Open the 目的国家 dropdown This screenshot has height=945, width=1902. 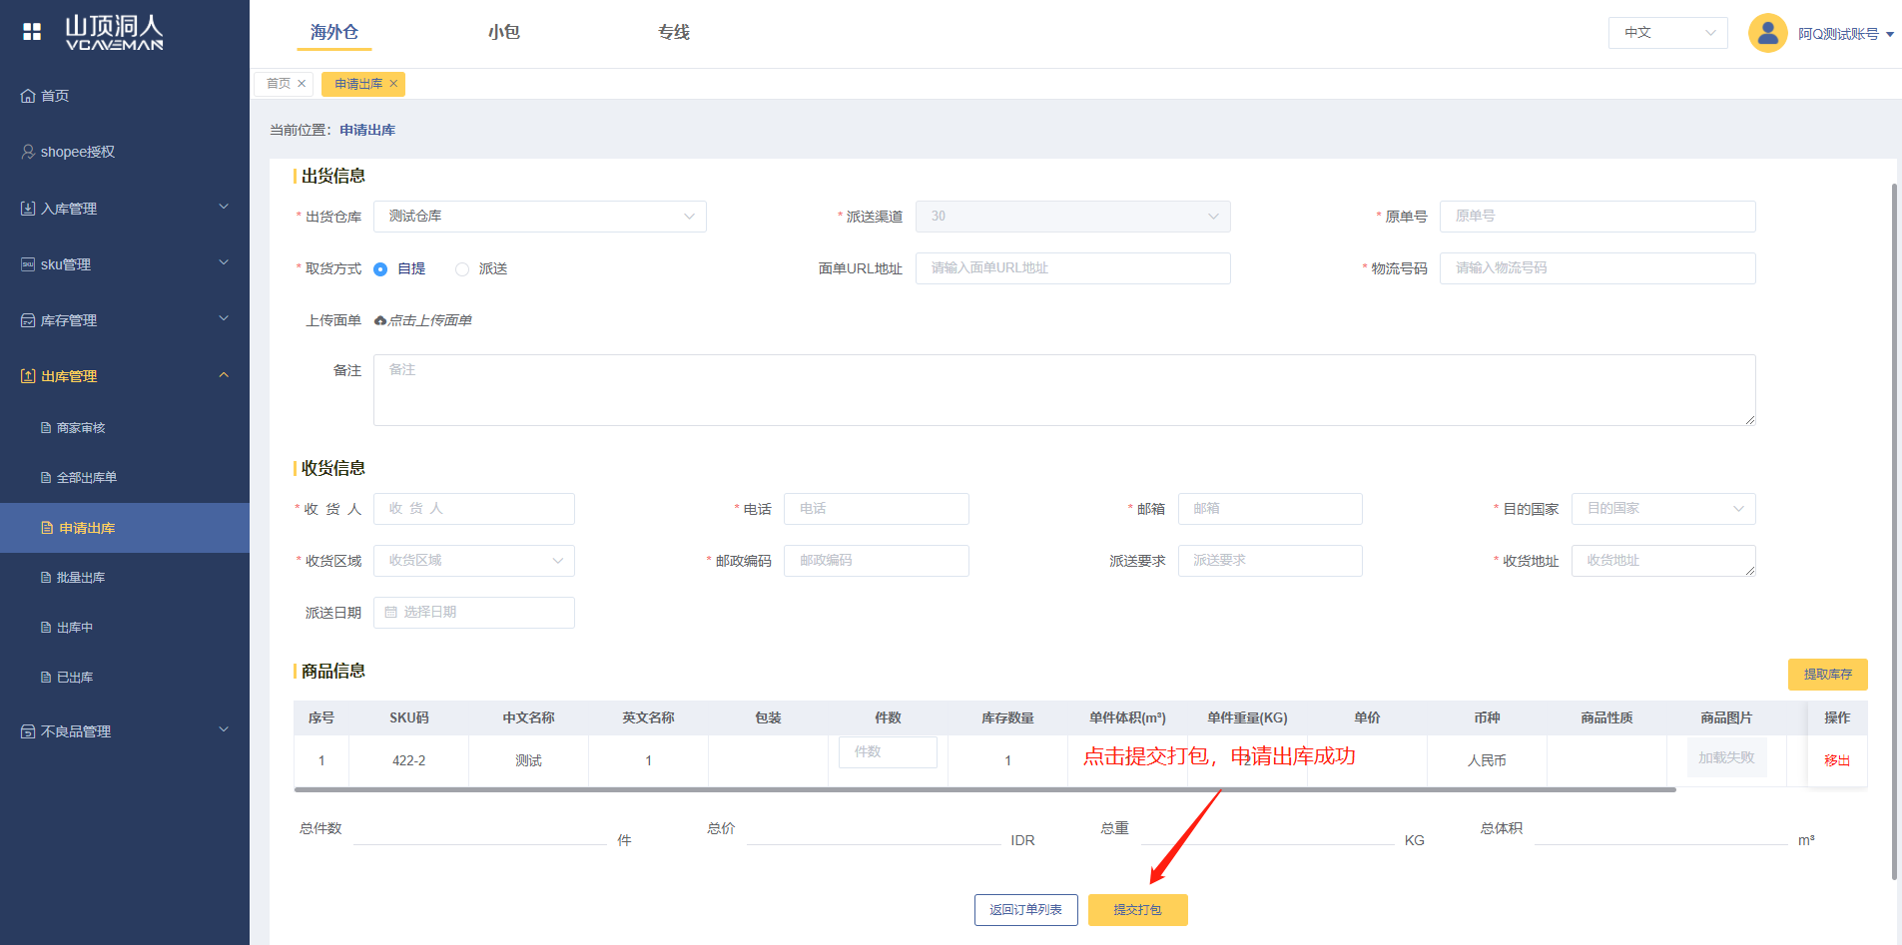click(x=1662, y=509)
